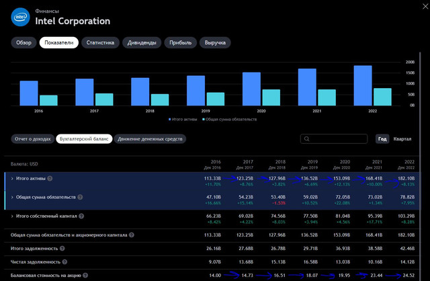Click the 2019 column header
Image resolution: width=430 pixels, height=281 pixels.
[309, 165]
